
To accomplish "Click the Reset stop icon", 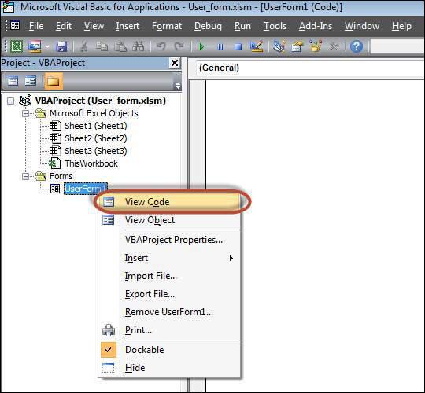I will coord(238,47).
